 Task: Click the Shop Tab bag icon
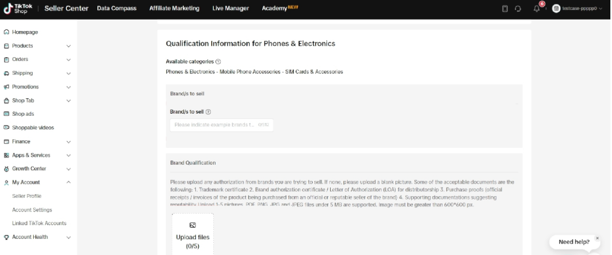click(6, 100)
